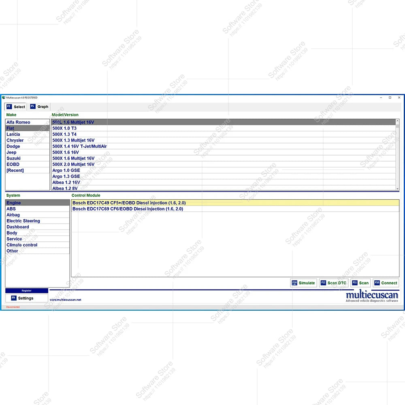Image resolution: width=405 pixels, height=405 pixels.
Task: Click the multiecuscan logo
Action: click(372, 296)
